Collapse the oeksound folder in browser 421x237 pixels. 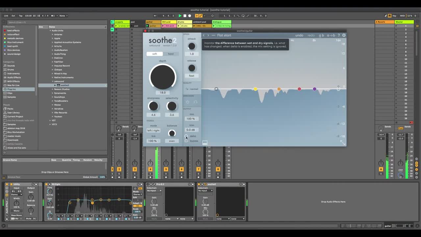[53, 81]
